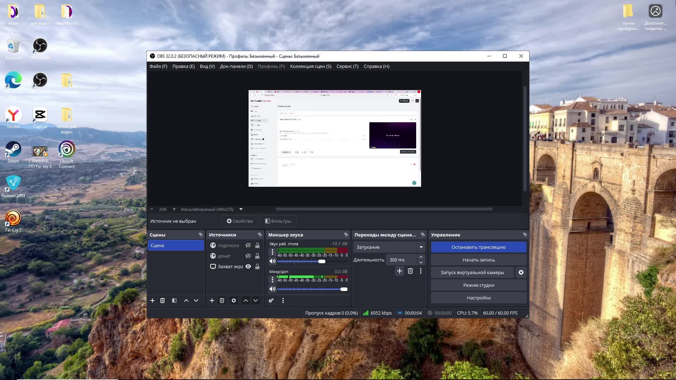Hide the Захват экрана source
676x380 pixels.
coord(248,266)
